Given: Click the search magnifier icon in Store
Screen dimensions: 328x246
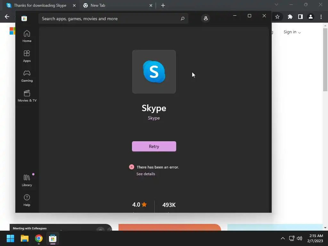Looking at the screenshot, I should (182, 19).
